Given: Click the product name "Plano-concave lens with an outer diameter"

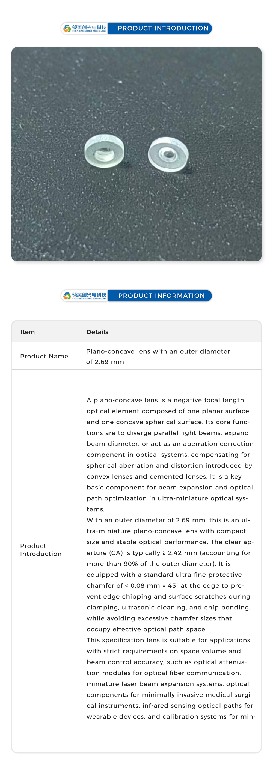Looking at the screenshot, I should tap(158, 352).
